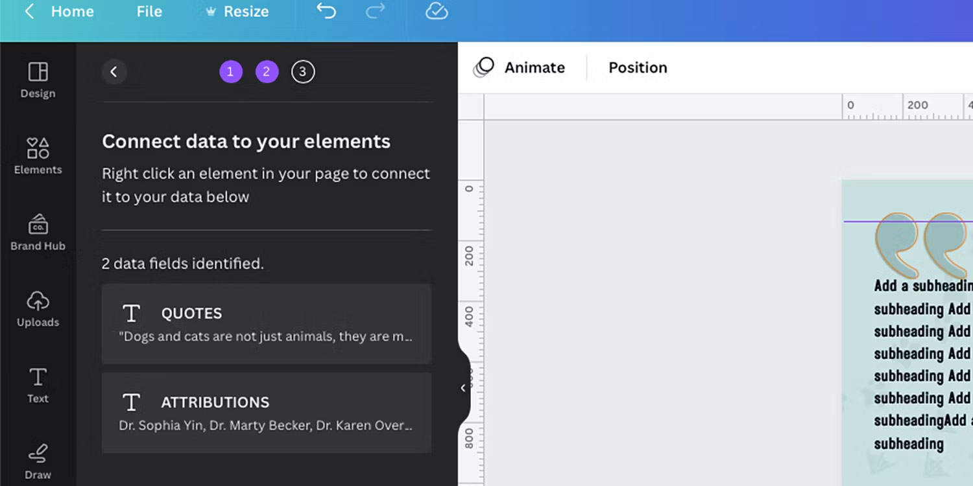
Task: Click the cloud save status icon
Action: tap(436, 11)
